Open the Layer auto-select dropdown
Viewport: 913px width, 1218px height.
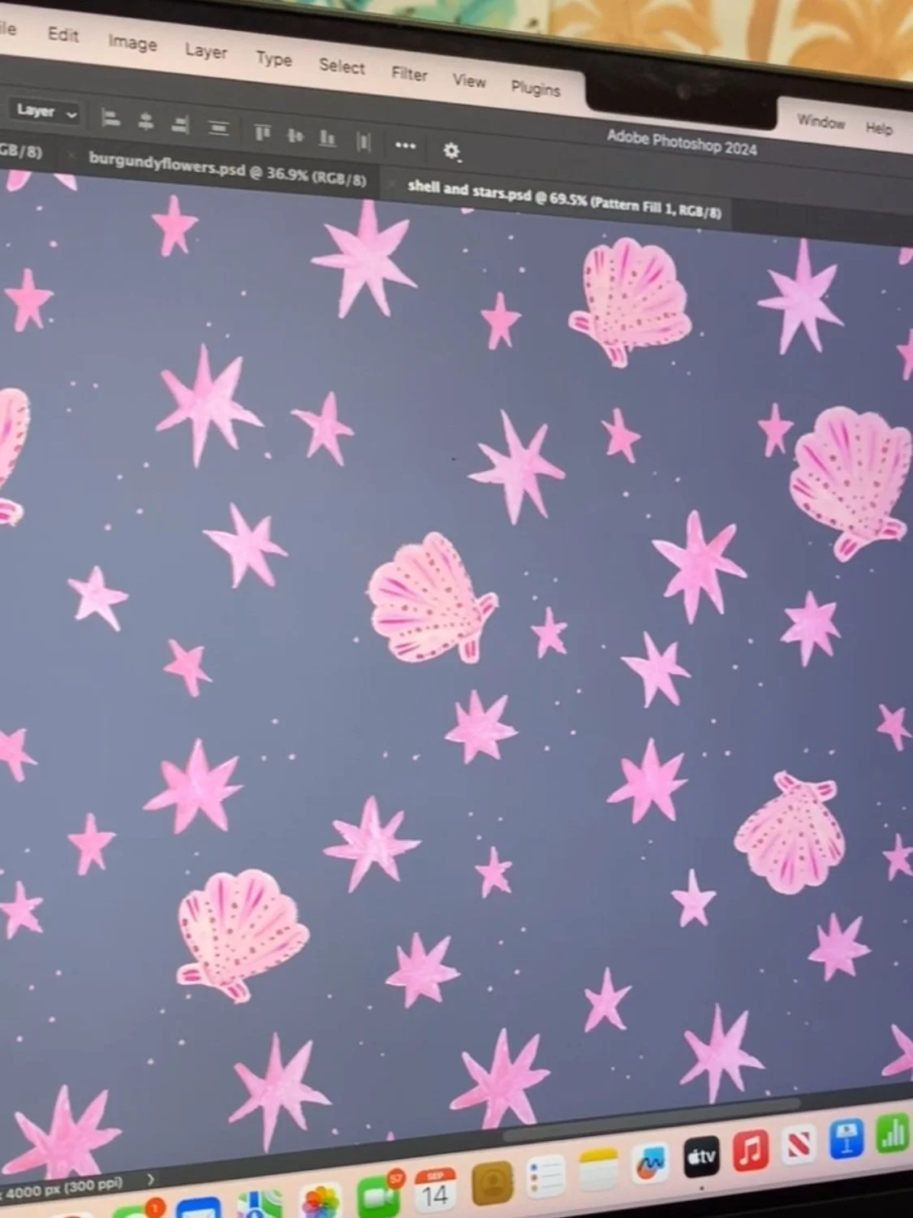point(45,112)
